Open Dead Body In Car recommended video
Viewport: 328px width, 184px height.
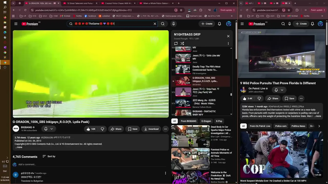[190, 136]
